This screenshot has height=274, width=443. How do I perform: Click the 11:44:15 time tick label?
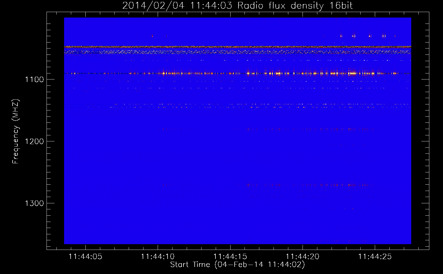click(x=230, y=257)
